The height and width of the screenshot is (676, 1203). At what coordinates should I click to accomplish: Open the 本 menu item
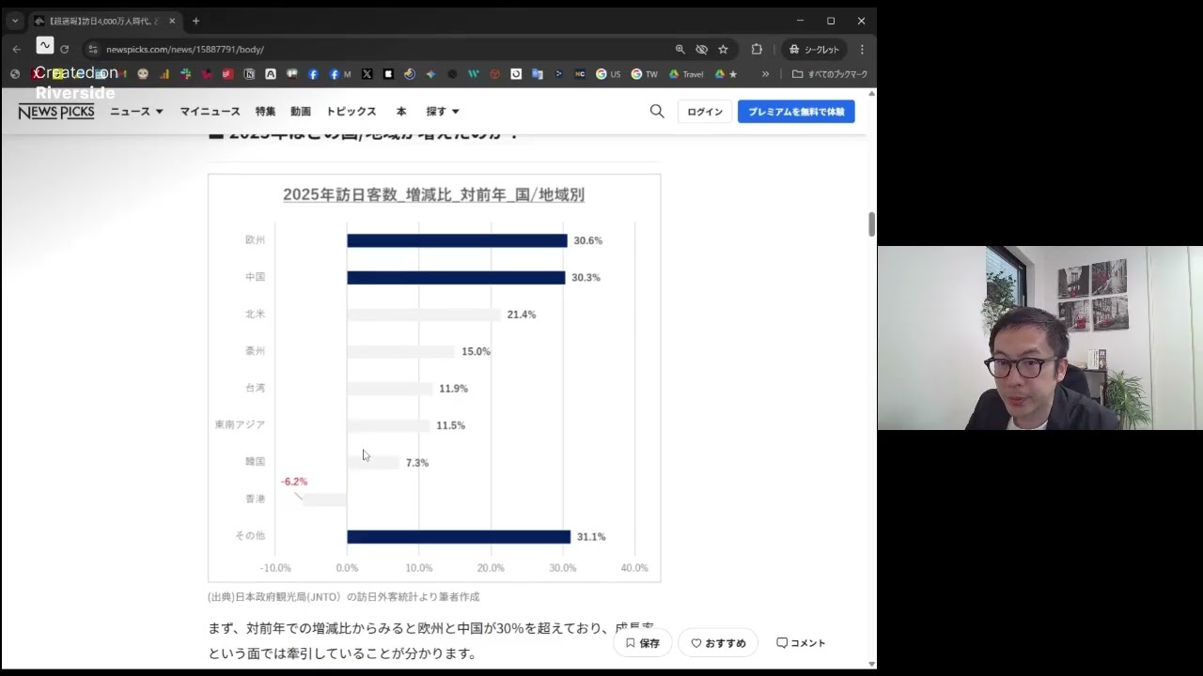coord(401,112)
